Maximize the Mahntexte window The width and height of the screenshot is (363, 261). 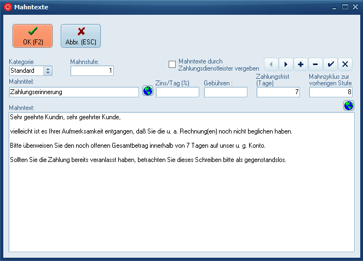point(345,7)
